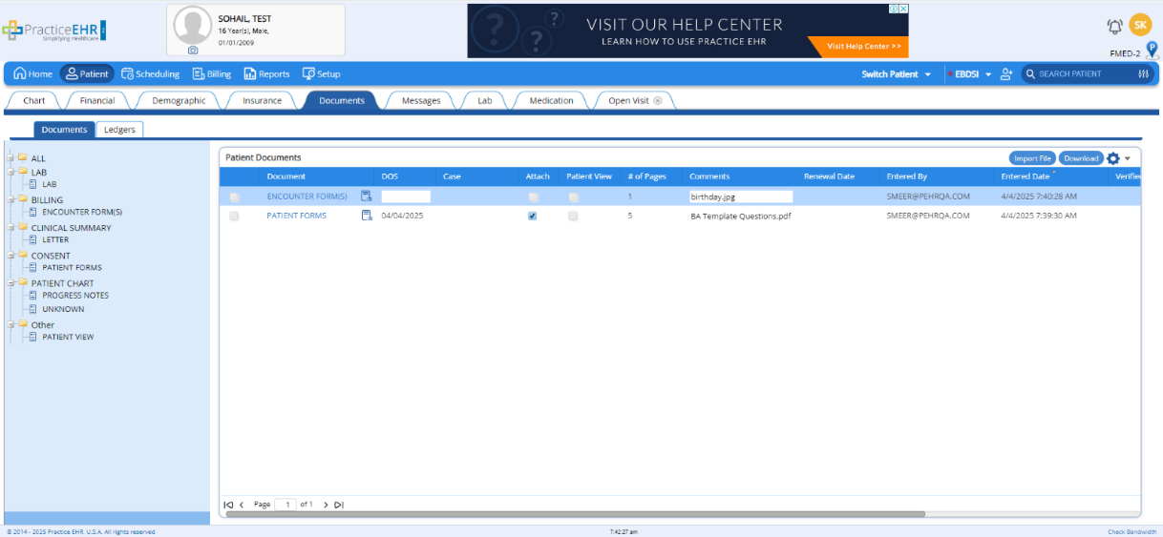Go to the next page of documents

point(326,505)
